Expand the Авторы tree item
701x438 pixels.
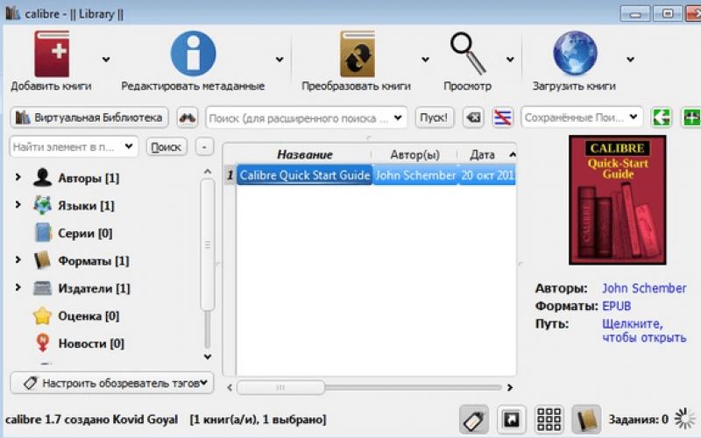[18, 179]
